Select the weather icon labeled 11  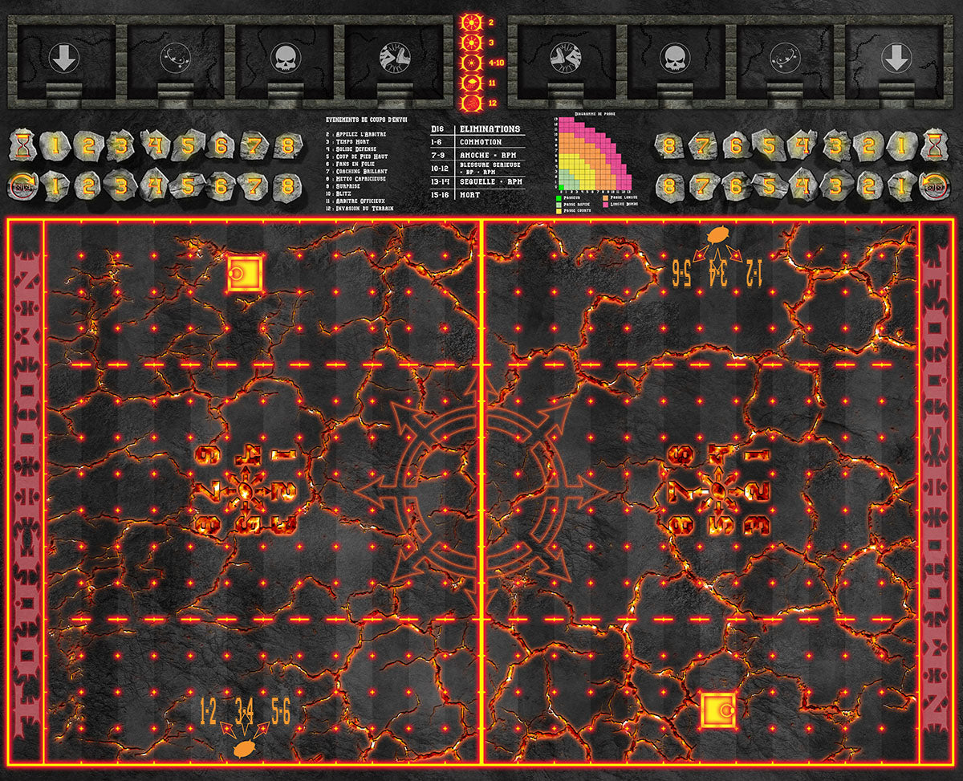coord(470,82)
